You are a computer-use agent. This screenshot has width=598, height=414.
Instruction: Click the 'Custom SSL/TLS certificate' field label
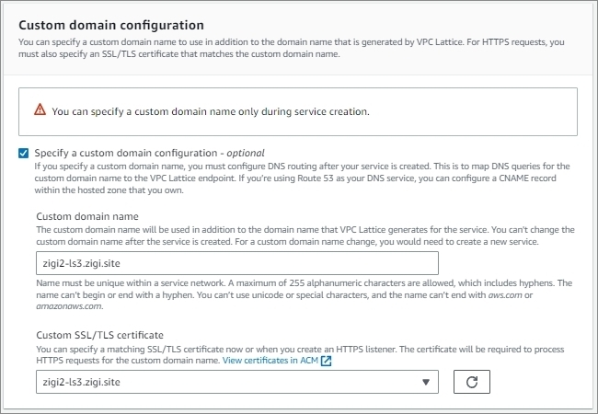coord(100,335)
